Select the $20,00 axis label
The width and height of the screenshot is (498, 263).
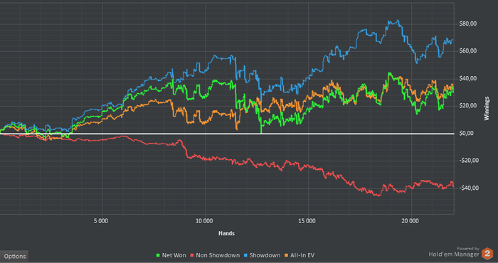point(469,106)
